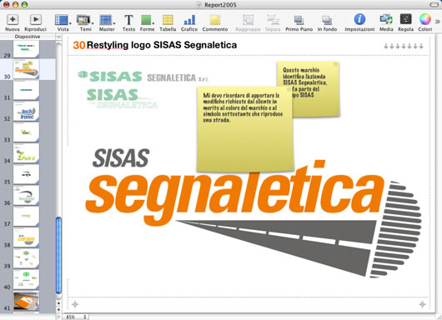Select slide 30 thumbnail

[26, 69]
